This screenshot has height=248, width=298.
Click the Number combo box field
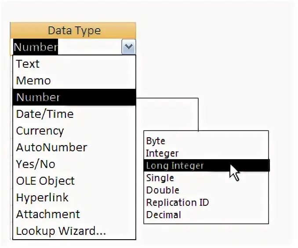[67, 47]
